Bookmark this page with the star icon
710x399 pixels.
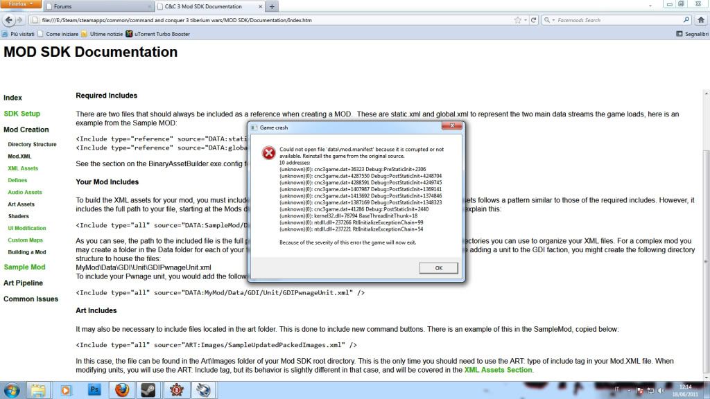(x=517, y=20)
